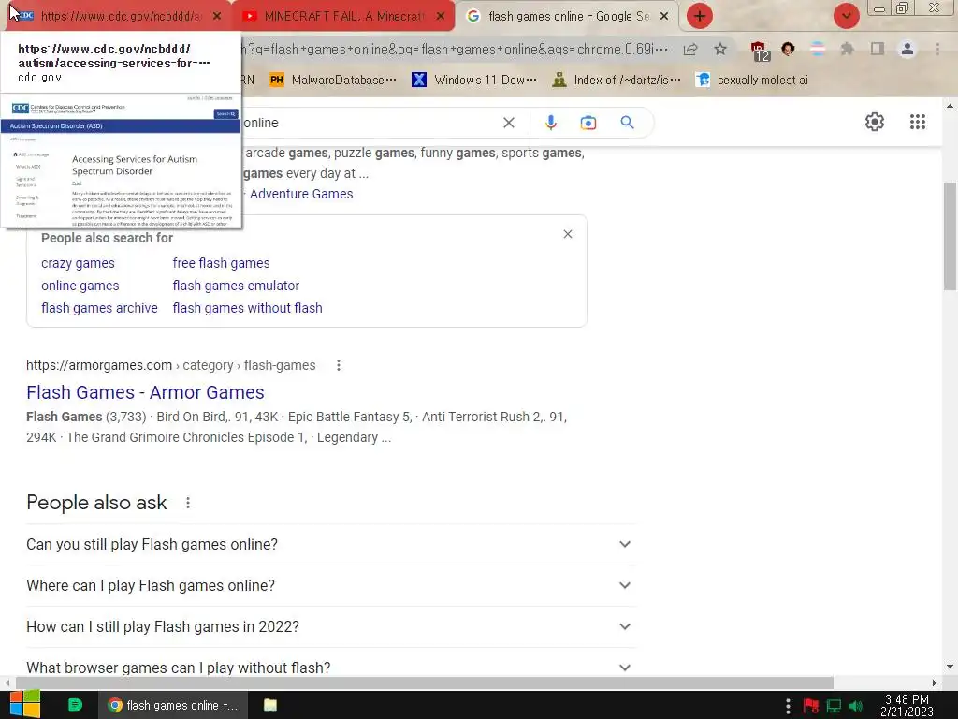Screen dimensions: 958x719
Task: Expand What browser games can I play without flash?
Action: (x=330, y=667)
